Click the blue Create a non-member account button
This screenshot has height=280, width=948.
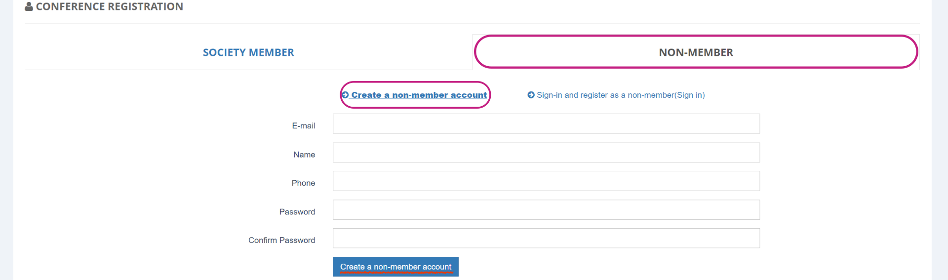tap(395, 267)
